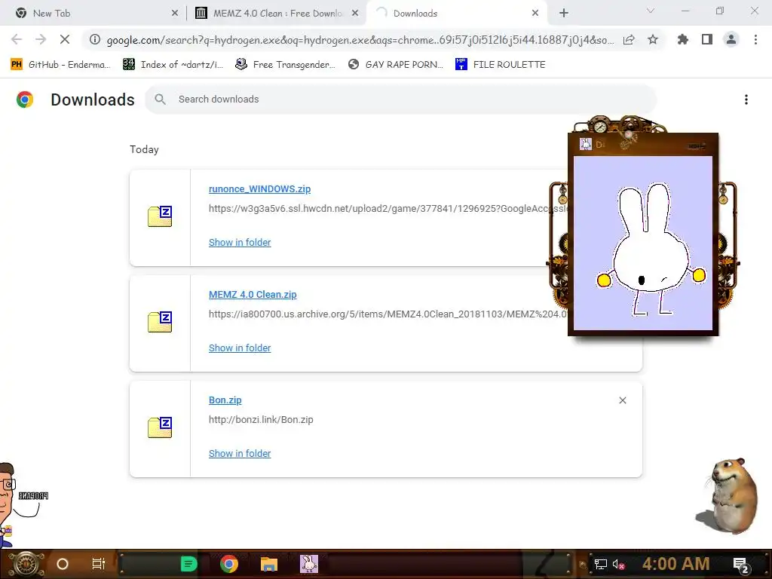Click the runonce_WINDOWS.zip file icon

tap(160, 216)
